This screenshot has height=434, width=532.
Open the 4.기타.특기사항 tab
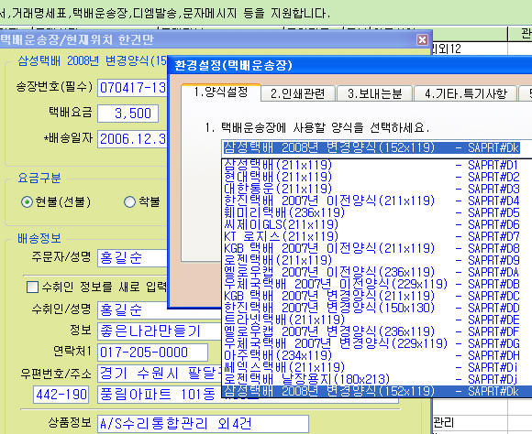(466, 93)
